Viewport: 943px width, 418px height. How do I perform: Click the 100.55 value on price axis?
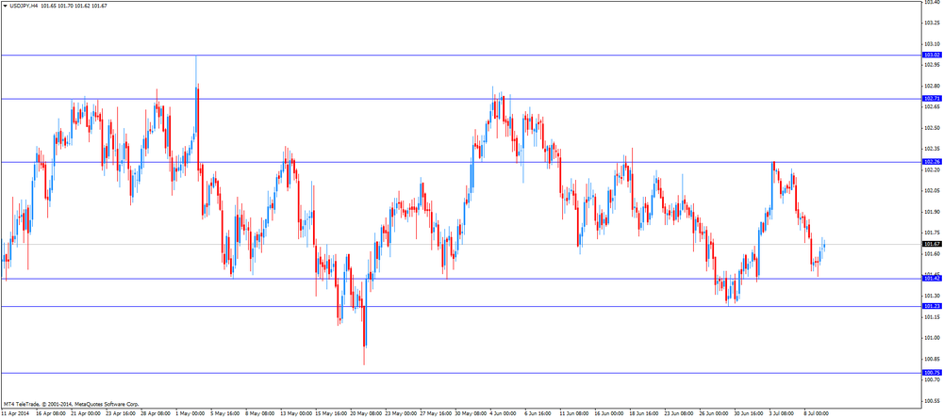coord(931,401)
